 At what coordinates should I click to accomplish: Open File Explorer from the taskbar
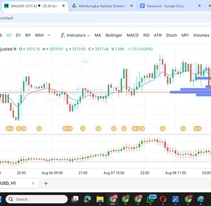[100, 199]
